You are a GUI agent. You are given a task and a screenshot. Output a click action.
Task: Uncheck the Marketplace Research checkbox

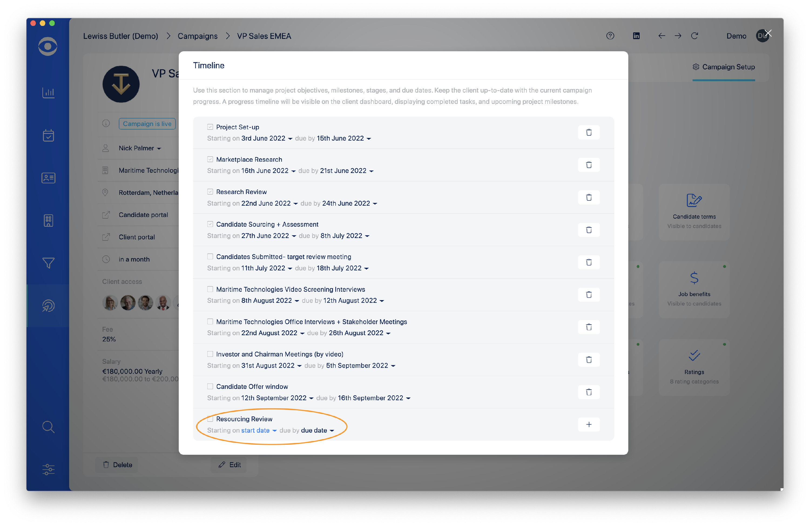pyautogui.click(x=210, y=159)
